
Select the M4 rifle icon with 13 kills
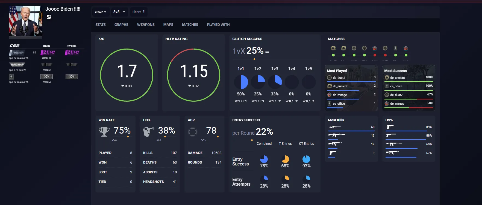[336, 135]
